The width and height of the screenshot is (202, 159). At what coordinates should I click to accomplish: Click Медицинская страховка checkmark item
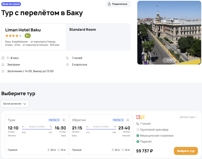(x=155, y=136)
